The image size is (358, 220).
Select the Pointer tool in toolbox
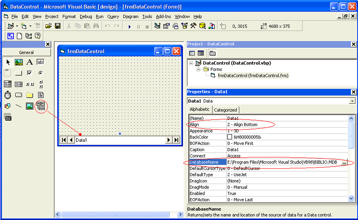(8, 62)
